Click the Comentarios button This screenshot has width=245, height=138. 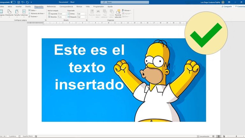[x=240, y=7]
